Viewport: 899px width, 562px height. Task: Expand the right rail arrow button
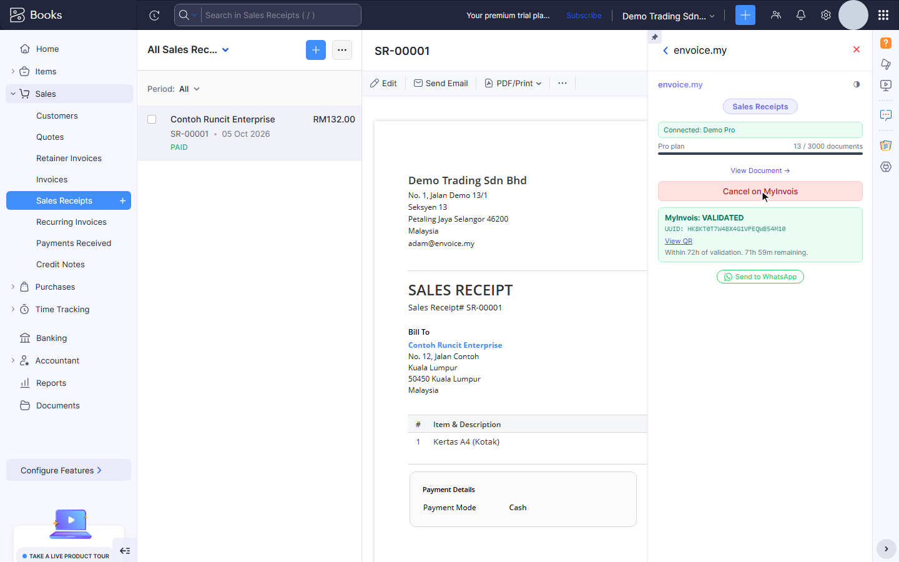(886, 549)
